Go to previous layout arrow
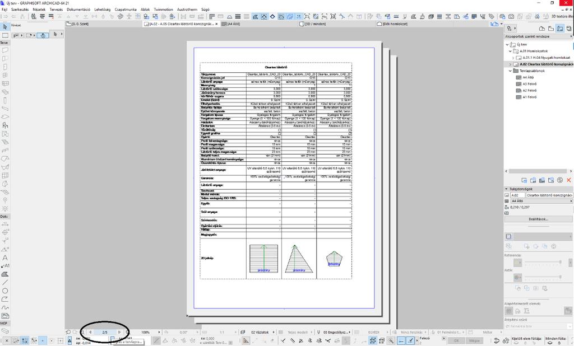 [90, 332]
